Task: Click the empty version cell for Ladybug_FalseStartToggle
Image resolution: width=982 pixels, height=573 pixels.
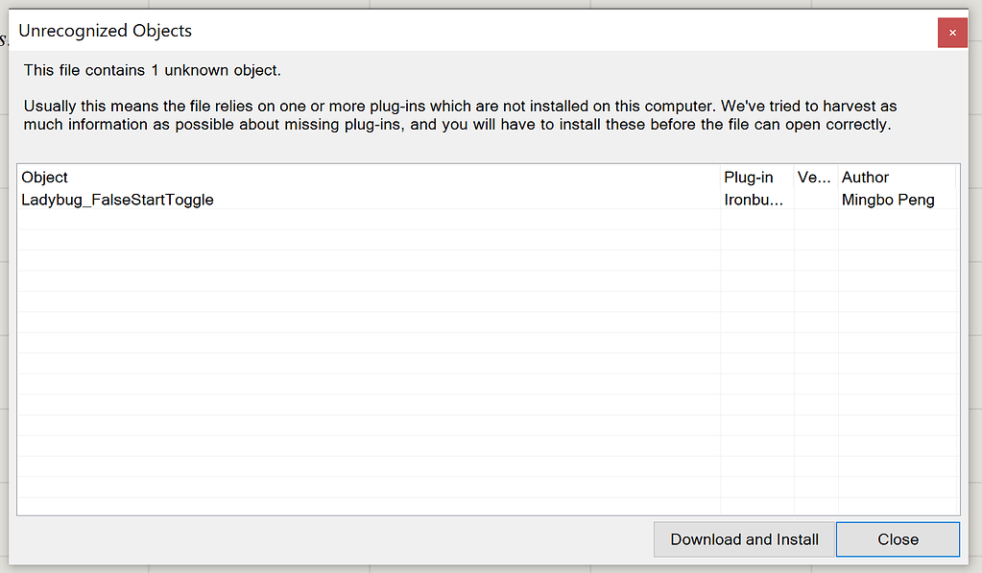Action: [x=814, y=200]
